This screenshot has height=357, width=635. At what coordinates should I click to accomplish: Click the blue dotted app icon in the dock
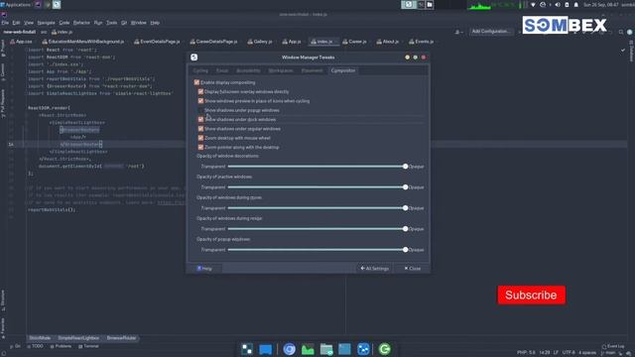[363, 349]
